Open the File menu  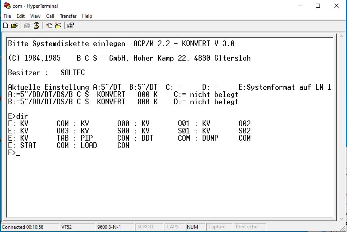click(x=7, y=16)
